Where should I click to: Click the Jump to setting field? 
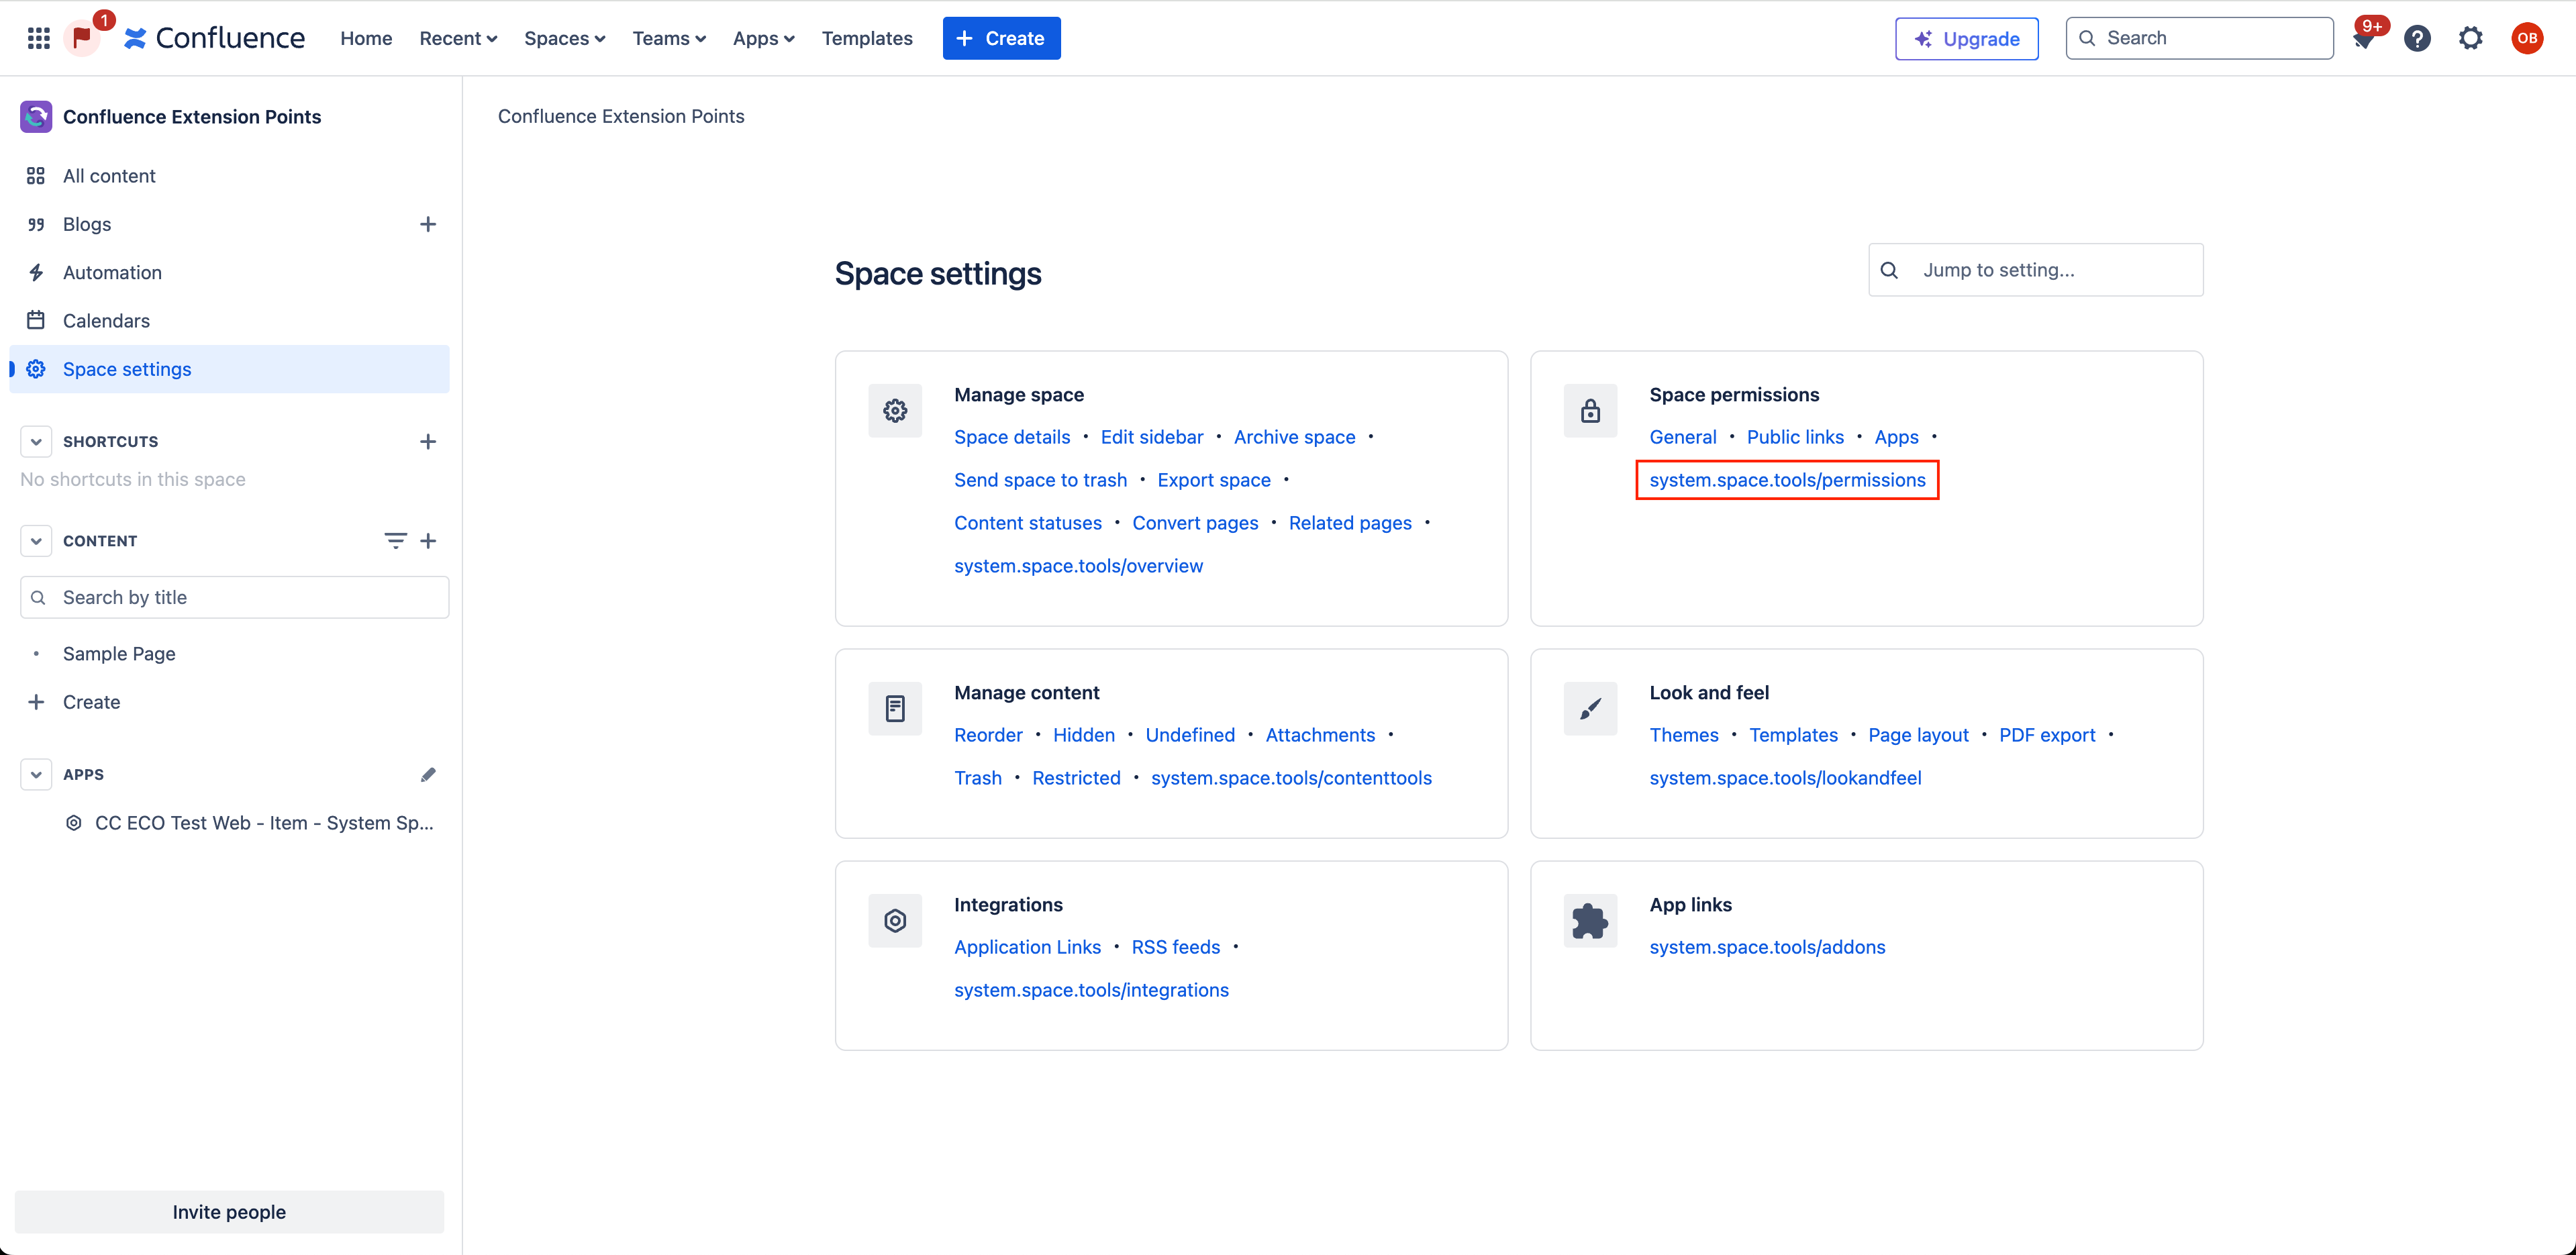point(2035,270)
